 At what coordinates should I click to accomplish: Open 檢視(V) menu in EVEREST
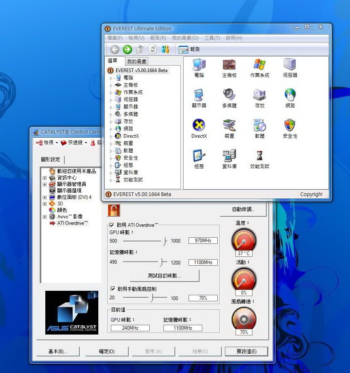tap(136, 38)
